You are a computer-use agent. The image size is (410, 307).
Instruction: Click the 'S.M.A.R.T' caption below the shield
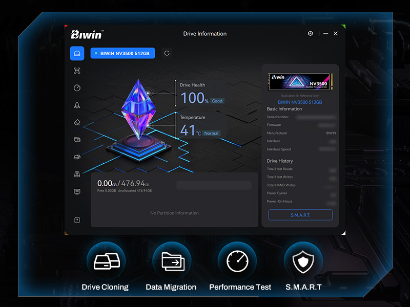(303, 287)
